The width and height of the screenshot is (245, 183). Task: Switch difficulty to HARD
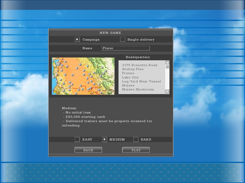pyautogui.click(x=136, y=140)
